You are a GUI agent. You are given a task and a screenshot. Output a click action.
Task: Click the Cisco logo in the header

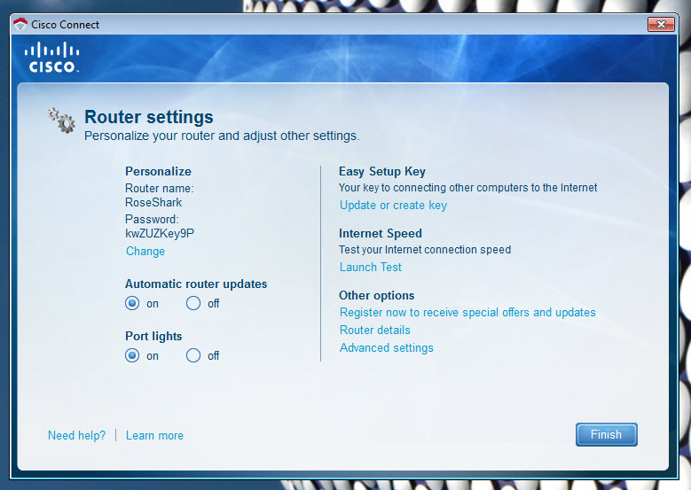pos(52,58)
